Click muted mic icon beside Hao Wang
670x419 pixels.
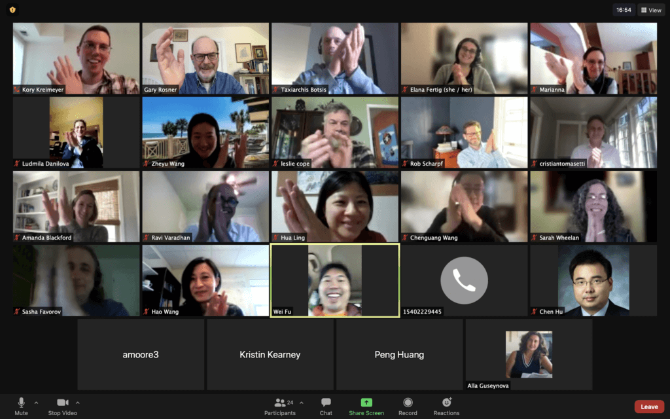(x=146, y=312)
